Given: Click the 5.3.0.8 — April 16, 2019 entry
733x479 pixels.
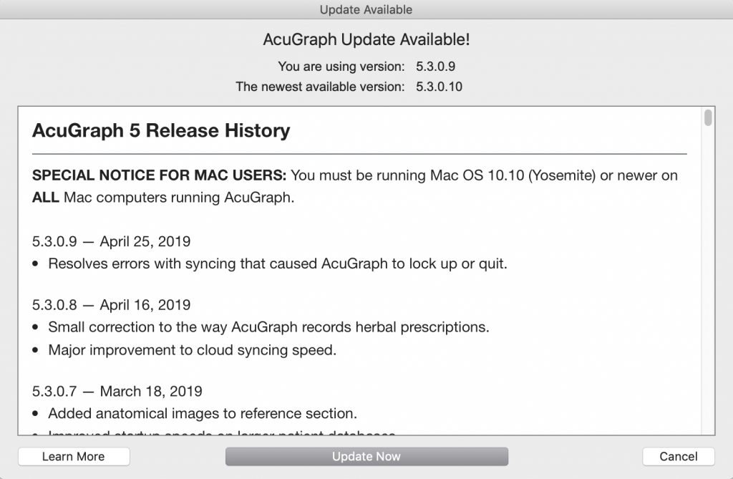Looking at the screenshot, I should tap(111, 305).
